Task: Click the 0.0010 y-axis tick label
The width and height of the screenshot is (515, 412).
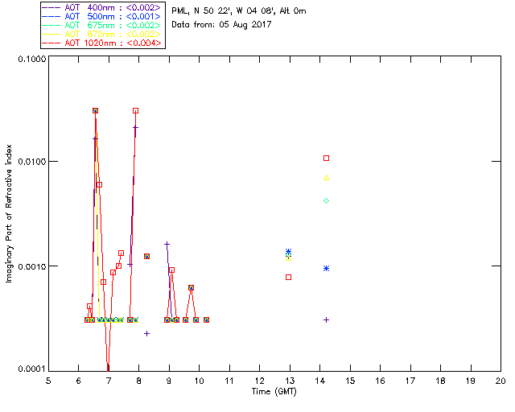Action: [x=32, y=266]
